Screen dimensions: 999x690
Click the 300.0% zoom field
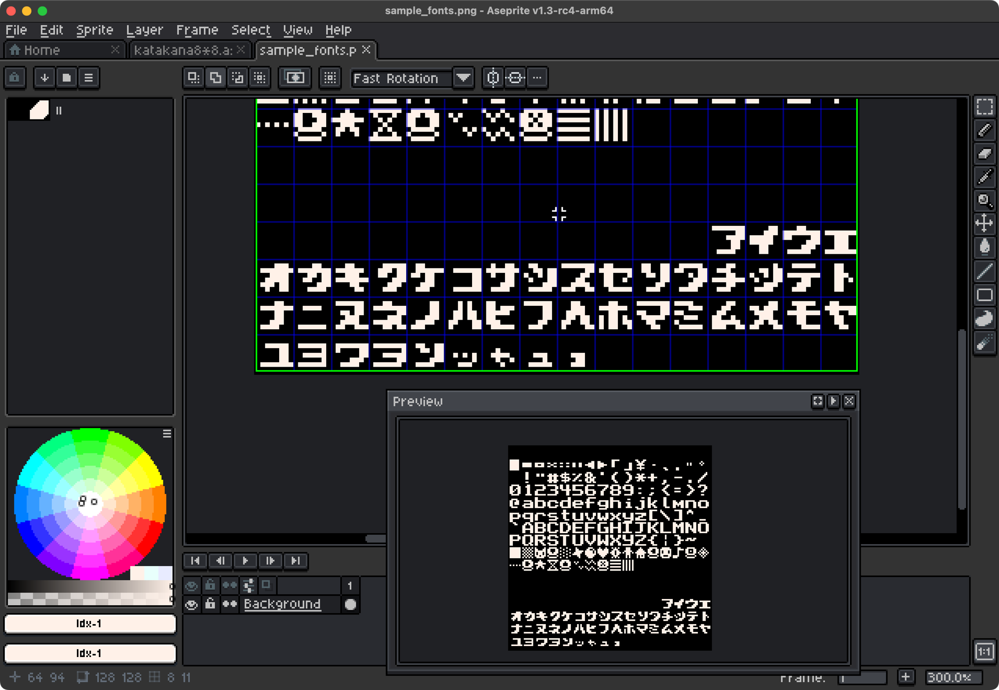(953, 678)
